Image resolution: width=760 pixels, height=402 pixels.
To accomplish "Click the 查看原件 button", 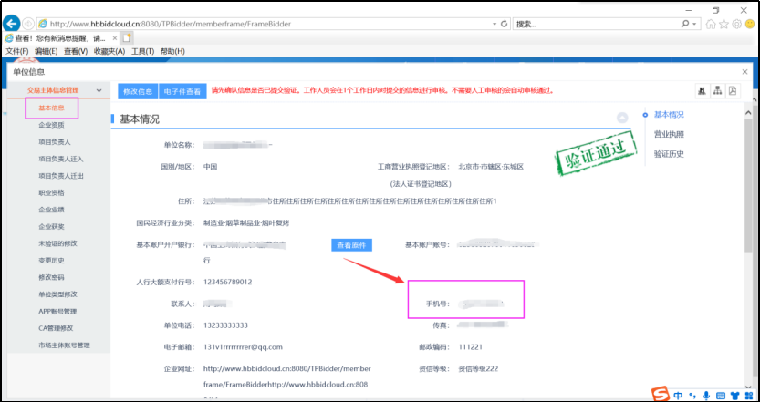I will point(351,244).
